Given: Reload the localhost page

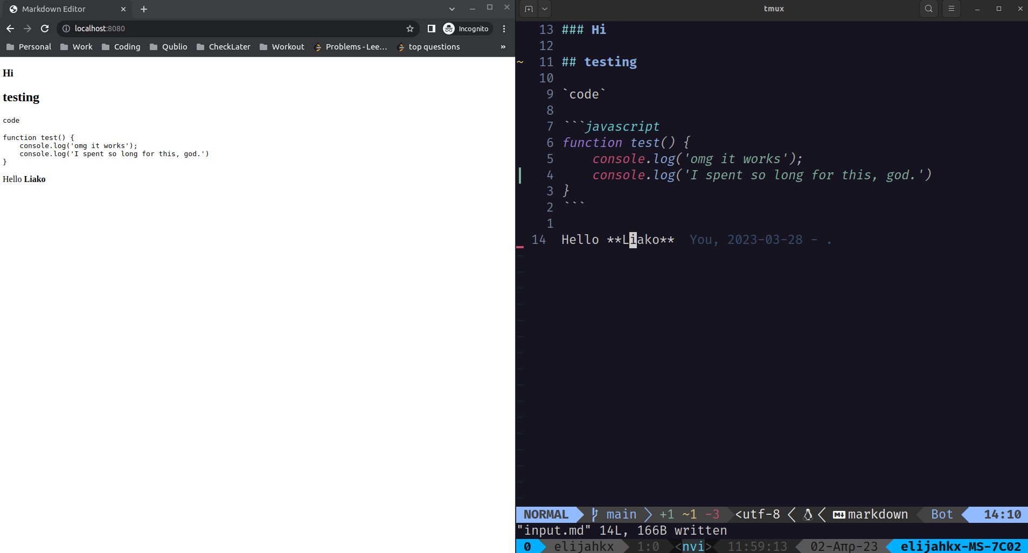Looking at the screenshot, I should click(x=45, y=29).
